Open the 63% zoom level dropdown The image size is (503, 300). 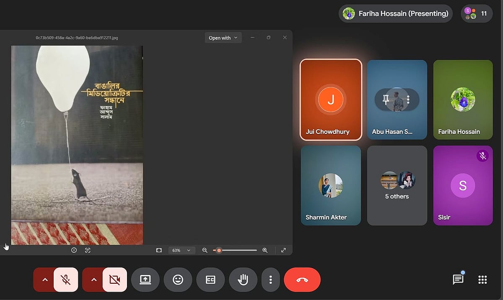click(181, 250)
